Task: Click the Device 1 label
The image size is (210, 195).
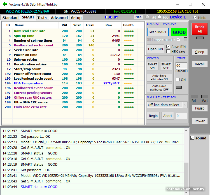Action: click(178, 17)
